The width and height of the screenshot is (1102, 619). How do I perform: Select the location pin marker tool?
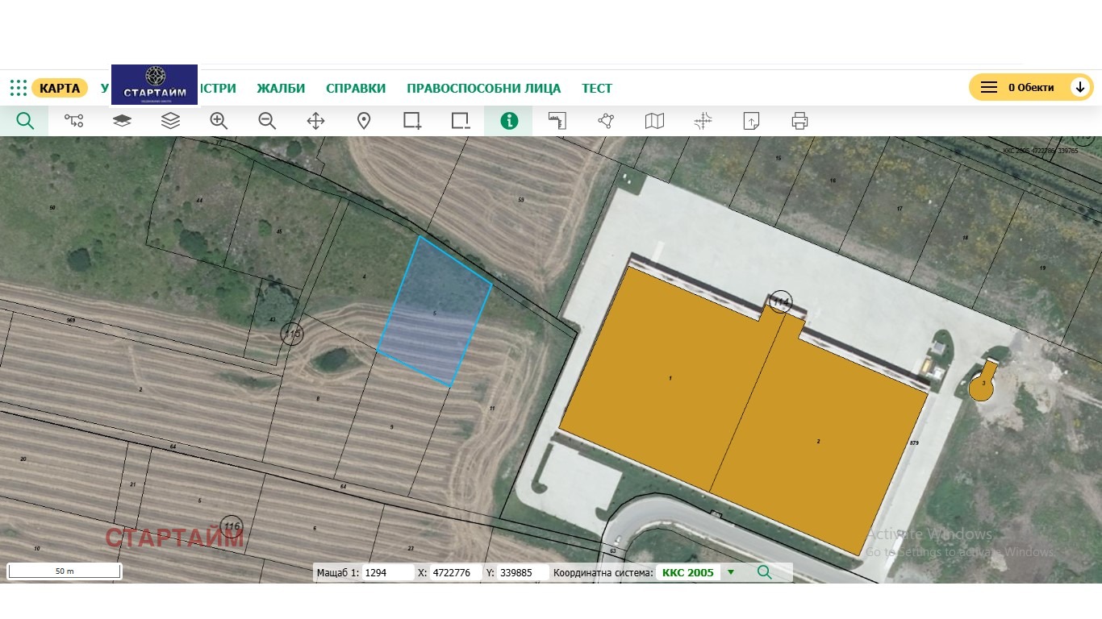[x=364, y=121]
